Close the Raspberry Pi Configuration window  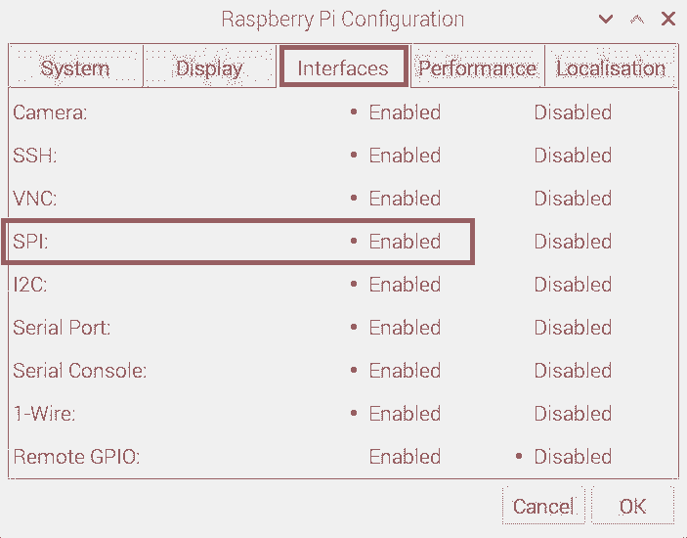click(668, 19)
